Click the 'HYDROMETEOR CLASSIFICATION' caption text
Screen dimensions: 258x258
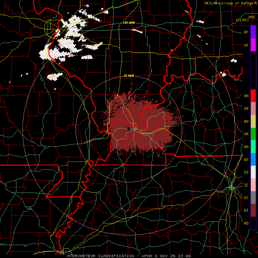point(101,256)
